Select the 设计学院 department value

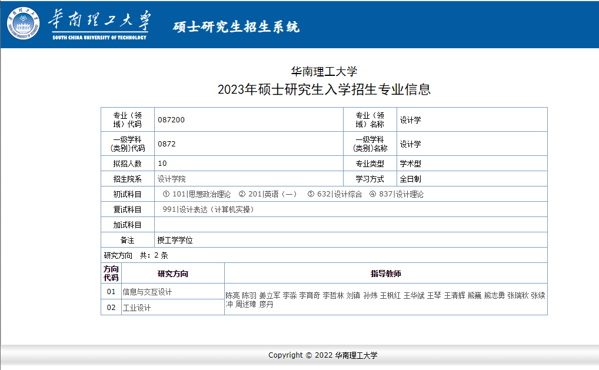tap(172, 179)
